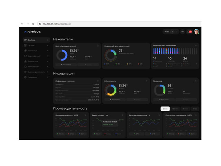Screen dimensions: 221x166
Task: Select the 1 hour time range button
Action: point(195,109)
